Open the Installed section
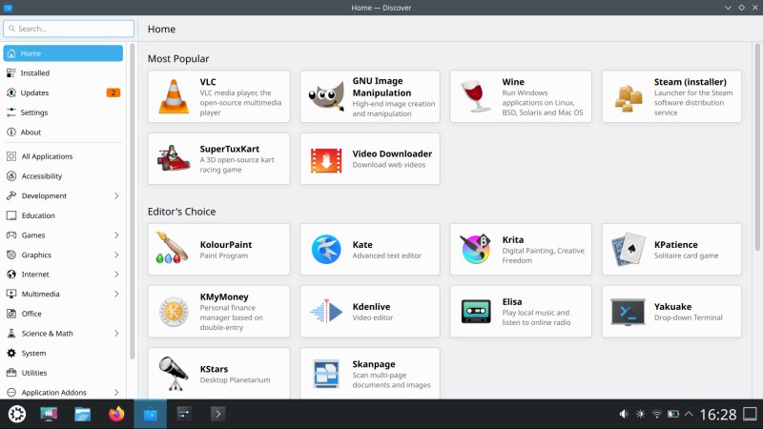Viewport: 763px width, 429px height. [x=63, y=73]
